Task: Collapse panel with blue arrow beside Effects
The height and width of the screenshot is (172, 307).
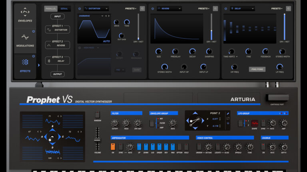Action: pyautogui.click(x=39, y=65)
